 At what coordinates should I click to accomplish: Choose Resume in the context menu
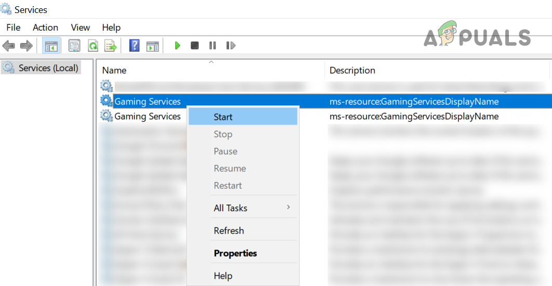click(x=243, y=168)
